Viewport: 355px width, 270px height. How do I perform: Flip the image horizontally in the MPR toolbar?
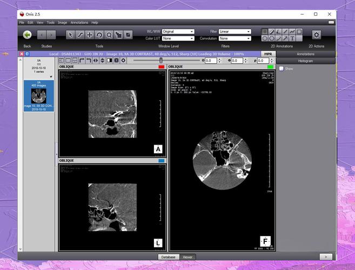tap(96, 60)
